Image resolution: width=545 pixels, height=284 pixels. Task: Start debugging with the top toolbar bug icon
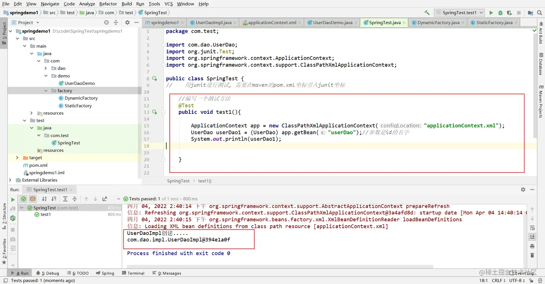pyautogui.click(x=500, y=13)
